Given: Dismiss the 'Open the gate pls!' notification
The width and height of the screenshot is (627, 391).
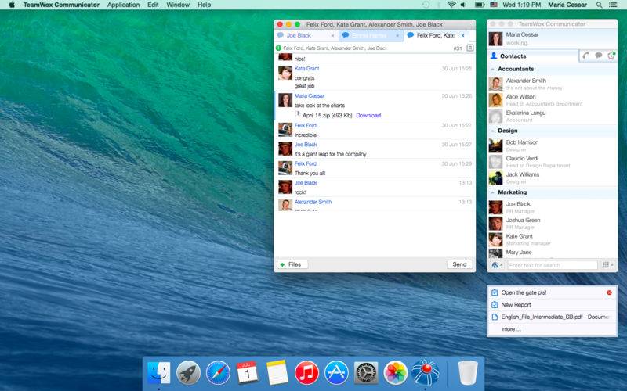Looking at the screenshot, I should [609, 292].
